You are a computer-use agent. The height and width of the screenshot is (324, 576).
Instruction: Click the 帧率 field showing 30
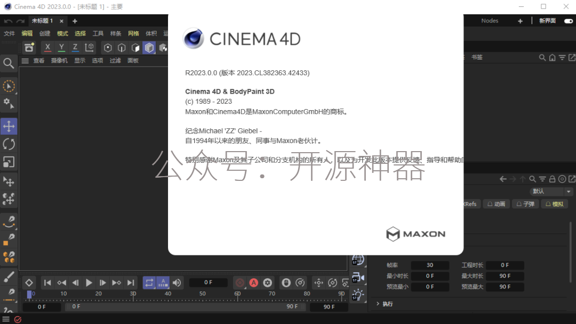point(430,265)
